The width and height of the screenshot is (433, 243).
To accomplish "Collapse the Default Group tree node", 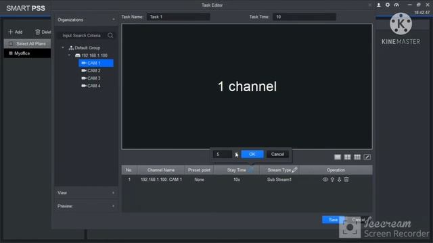I will pyautogui.click(x=63, y=48).
